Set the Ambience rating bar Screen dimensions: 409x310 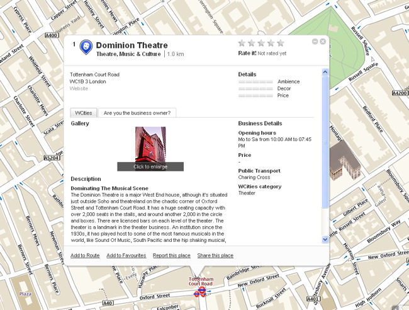(x=255, y=82)
